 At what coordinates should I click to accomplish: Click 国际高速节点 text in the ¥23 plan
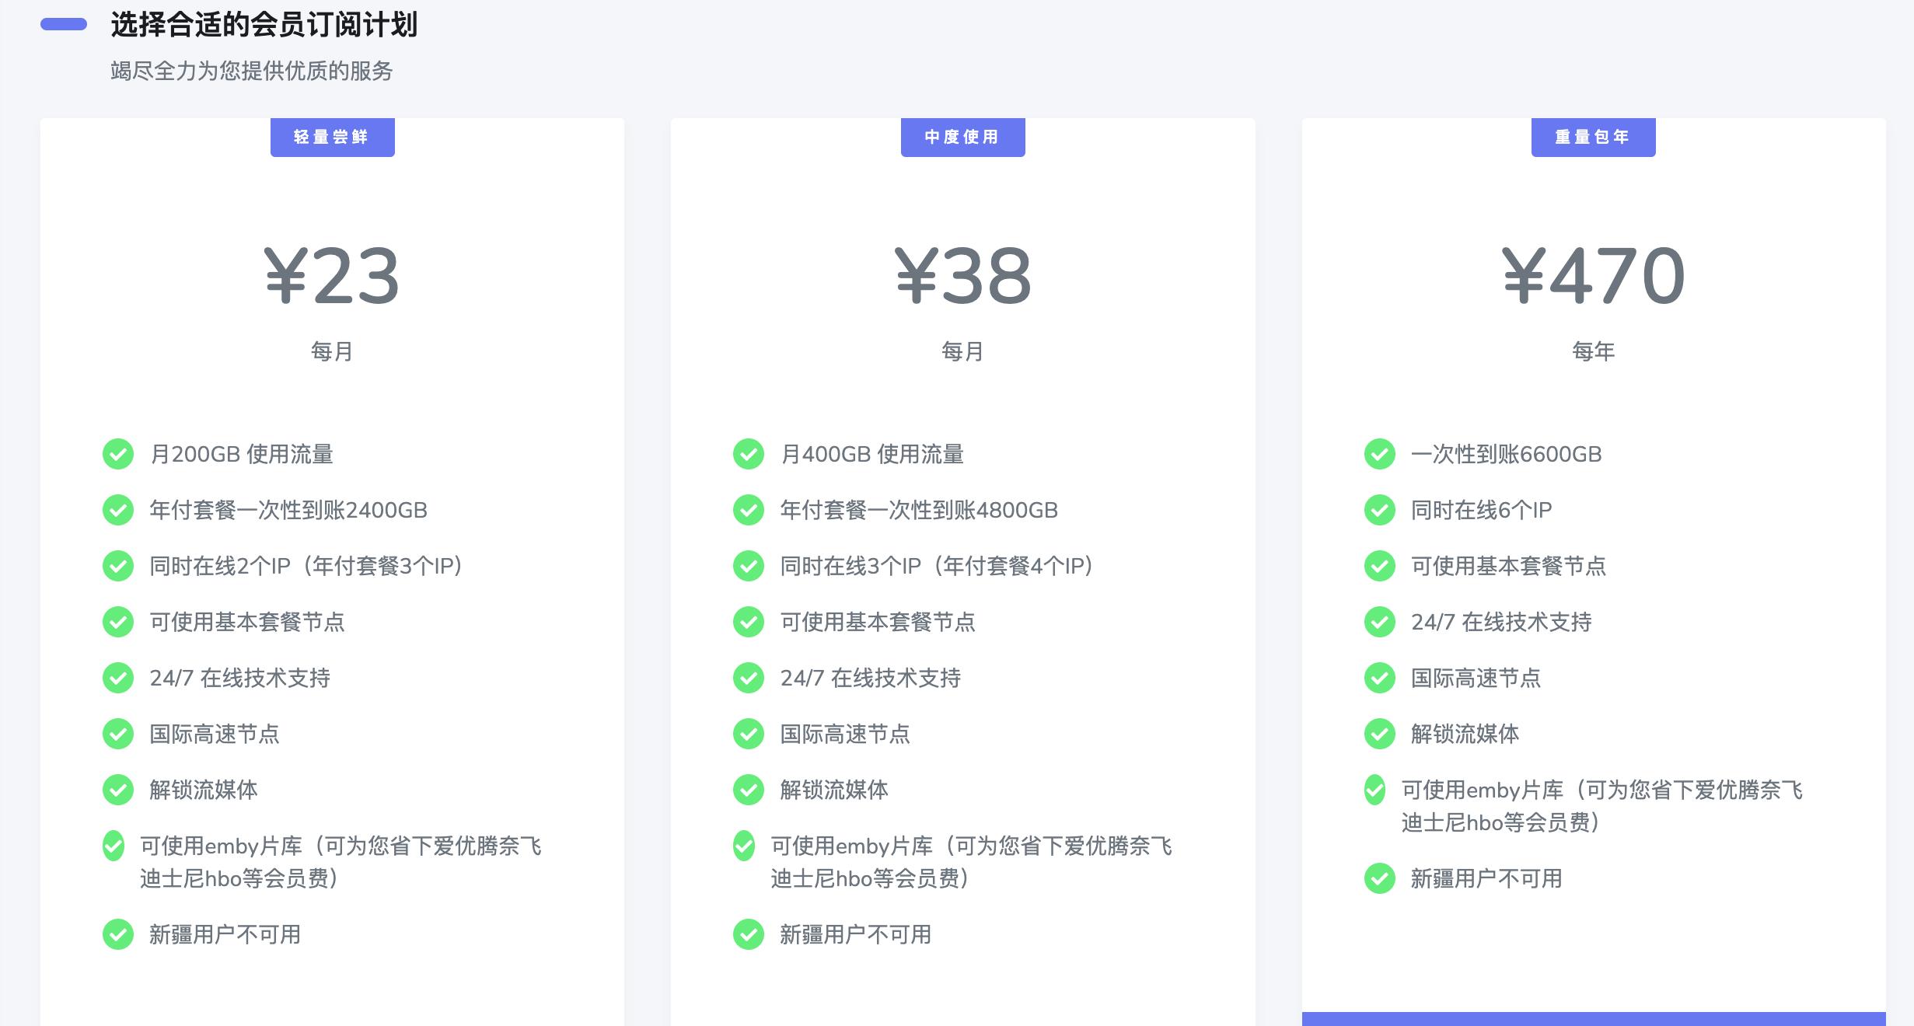click(215, 734)
